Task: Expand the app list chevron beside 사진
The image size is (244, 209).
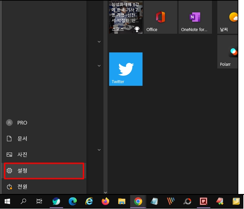Action: 99,150
